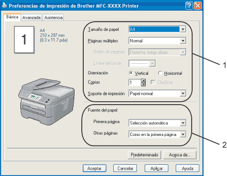Select the Vertical orientation radio button
This screenshot has width=227, height=176.
click(131, 73)
